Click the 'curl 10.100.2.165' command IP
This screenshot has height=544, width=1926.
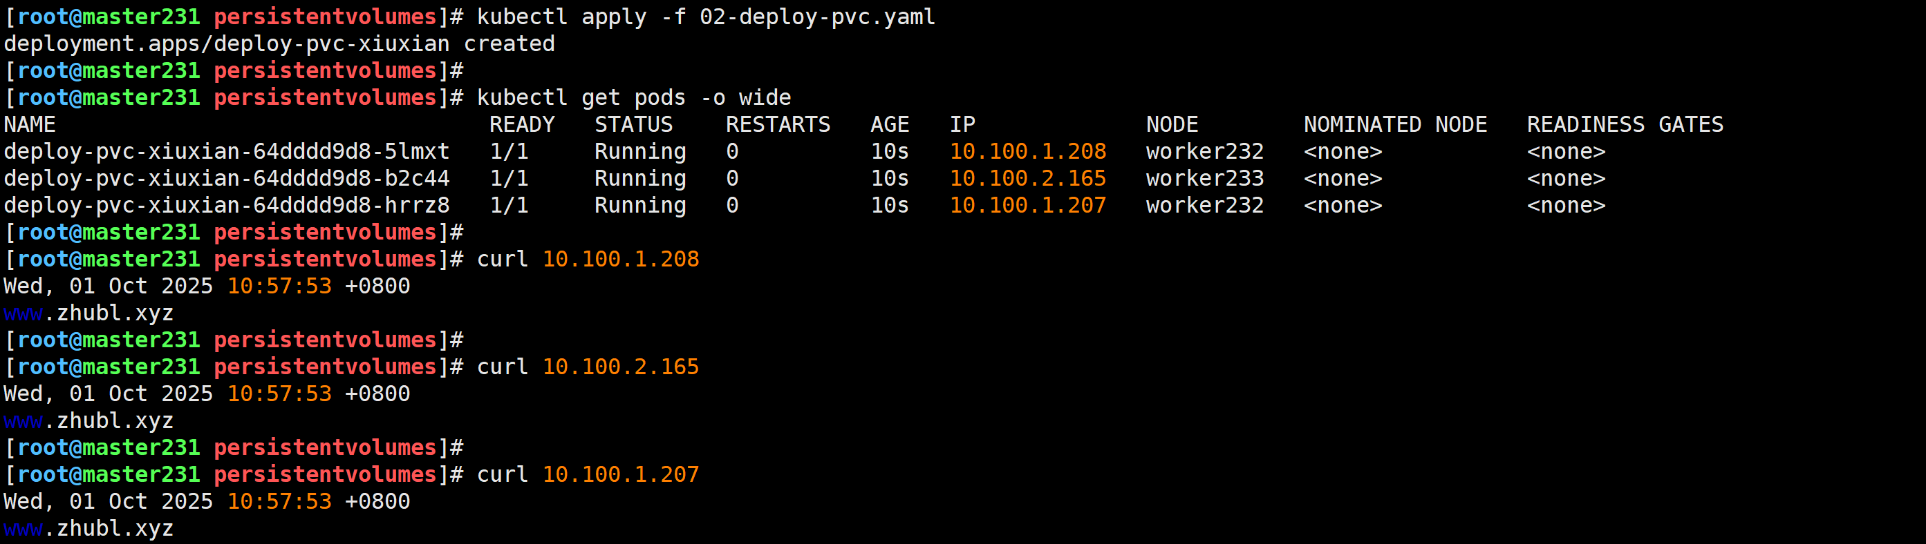pos(621,367)
